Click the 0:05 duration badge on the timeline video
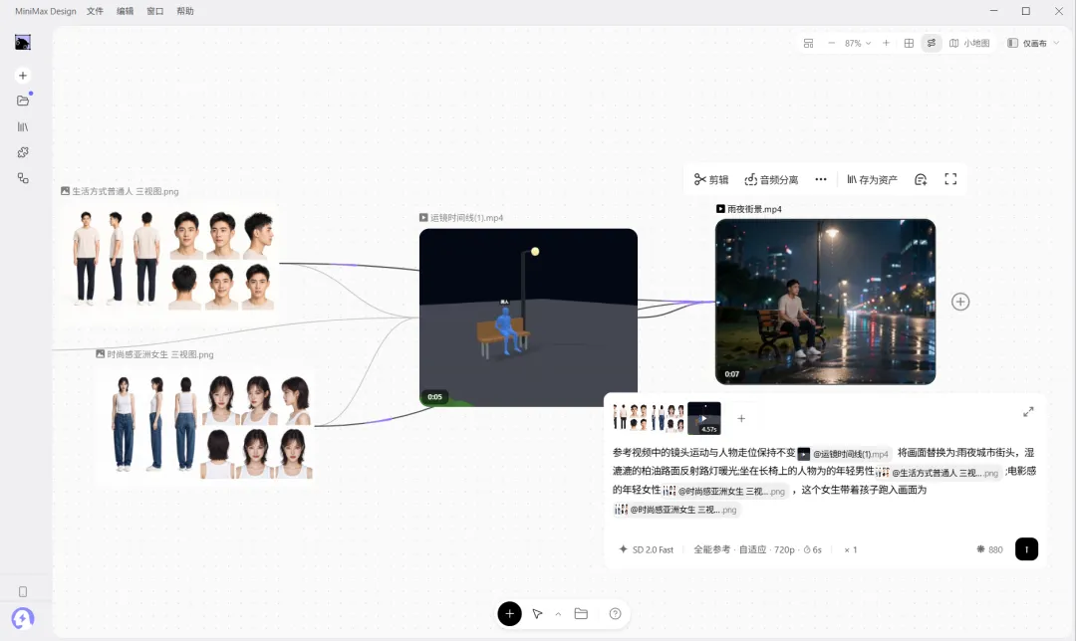The height and width of the screenshot is (641, 1076). click(x=435, y=397)
